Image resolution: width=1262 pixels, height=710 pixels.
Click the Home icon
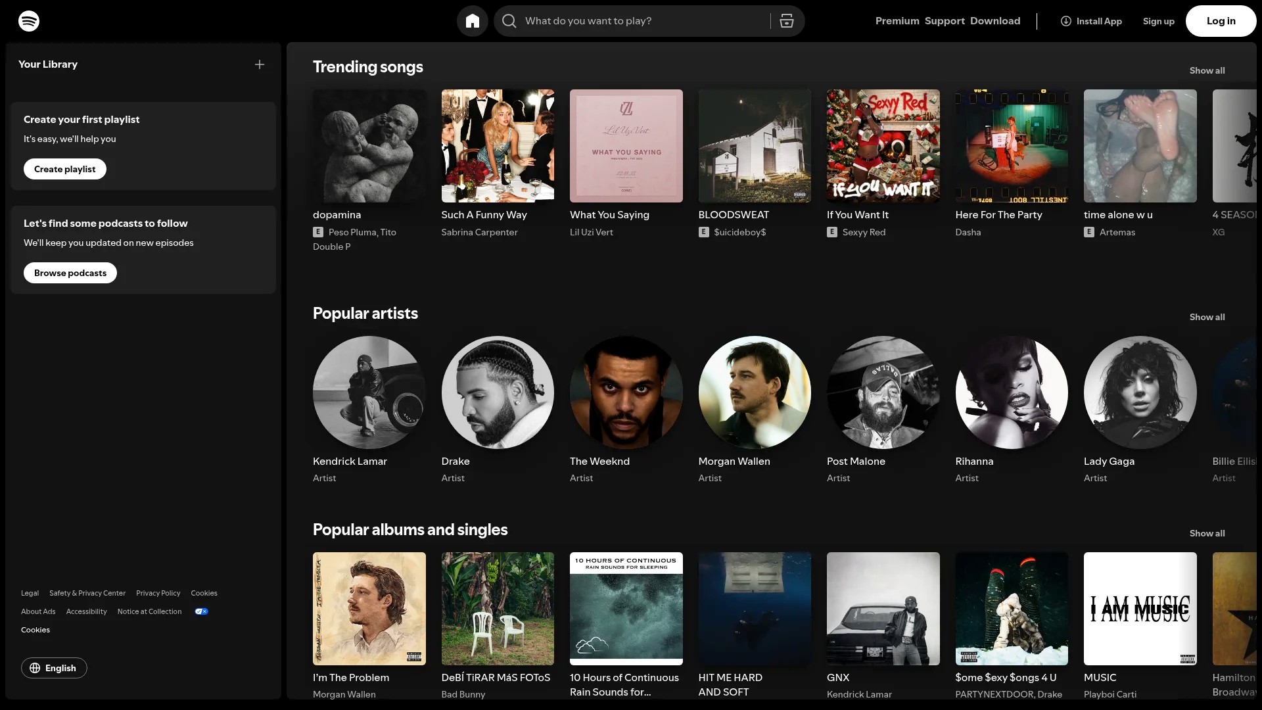[472, 21]
